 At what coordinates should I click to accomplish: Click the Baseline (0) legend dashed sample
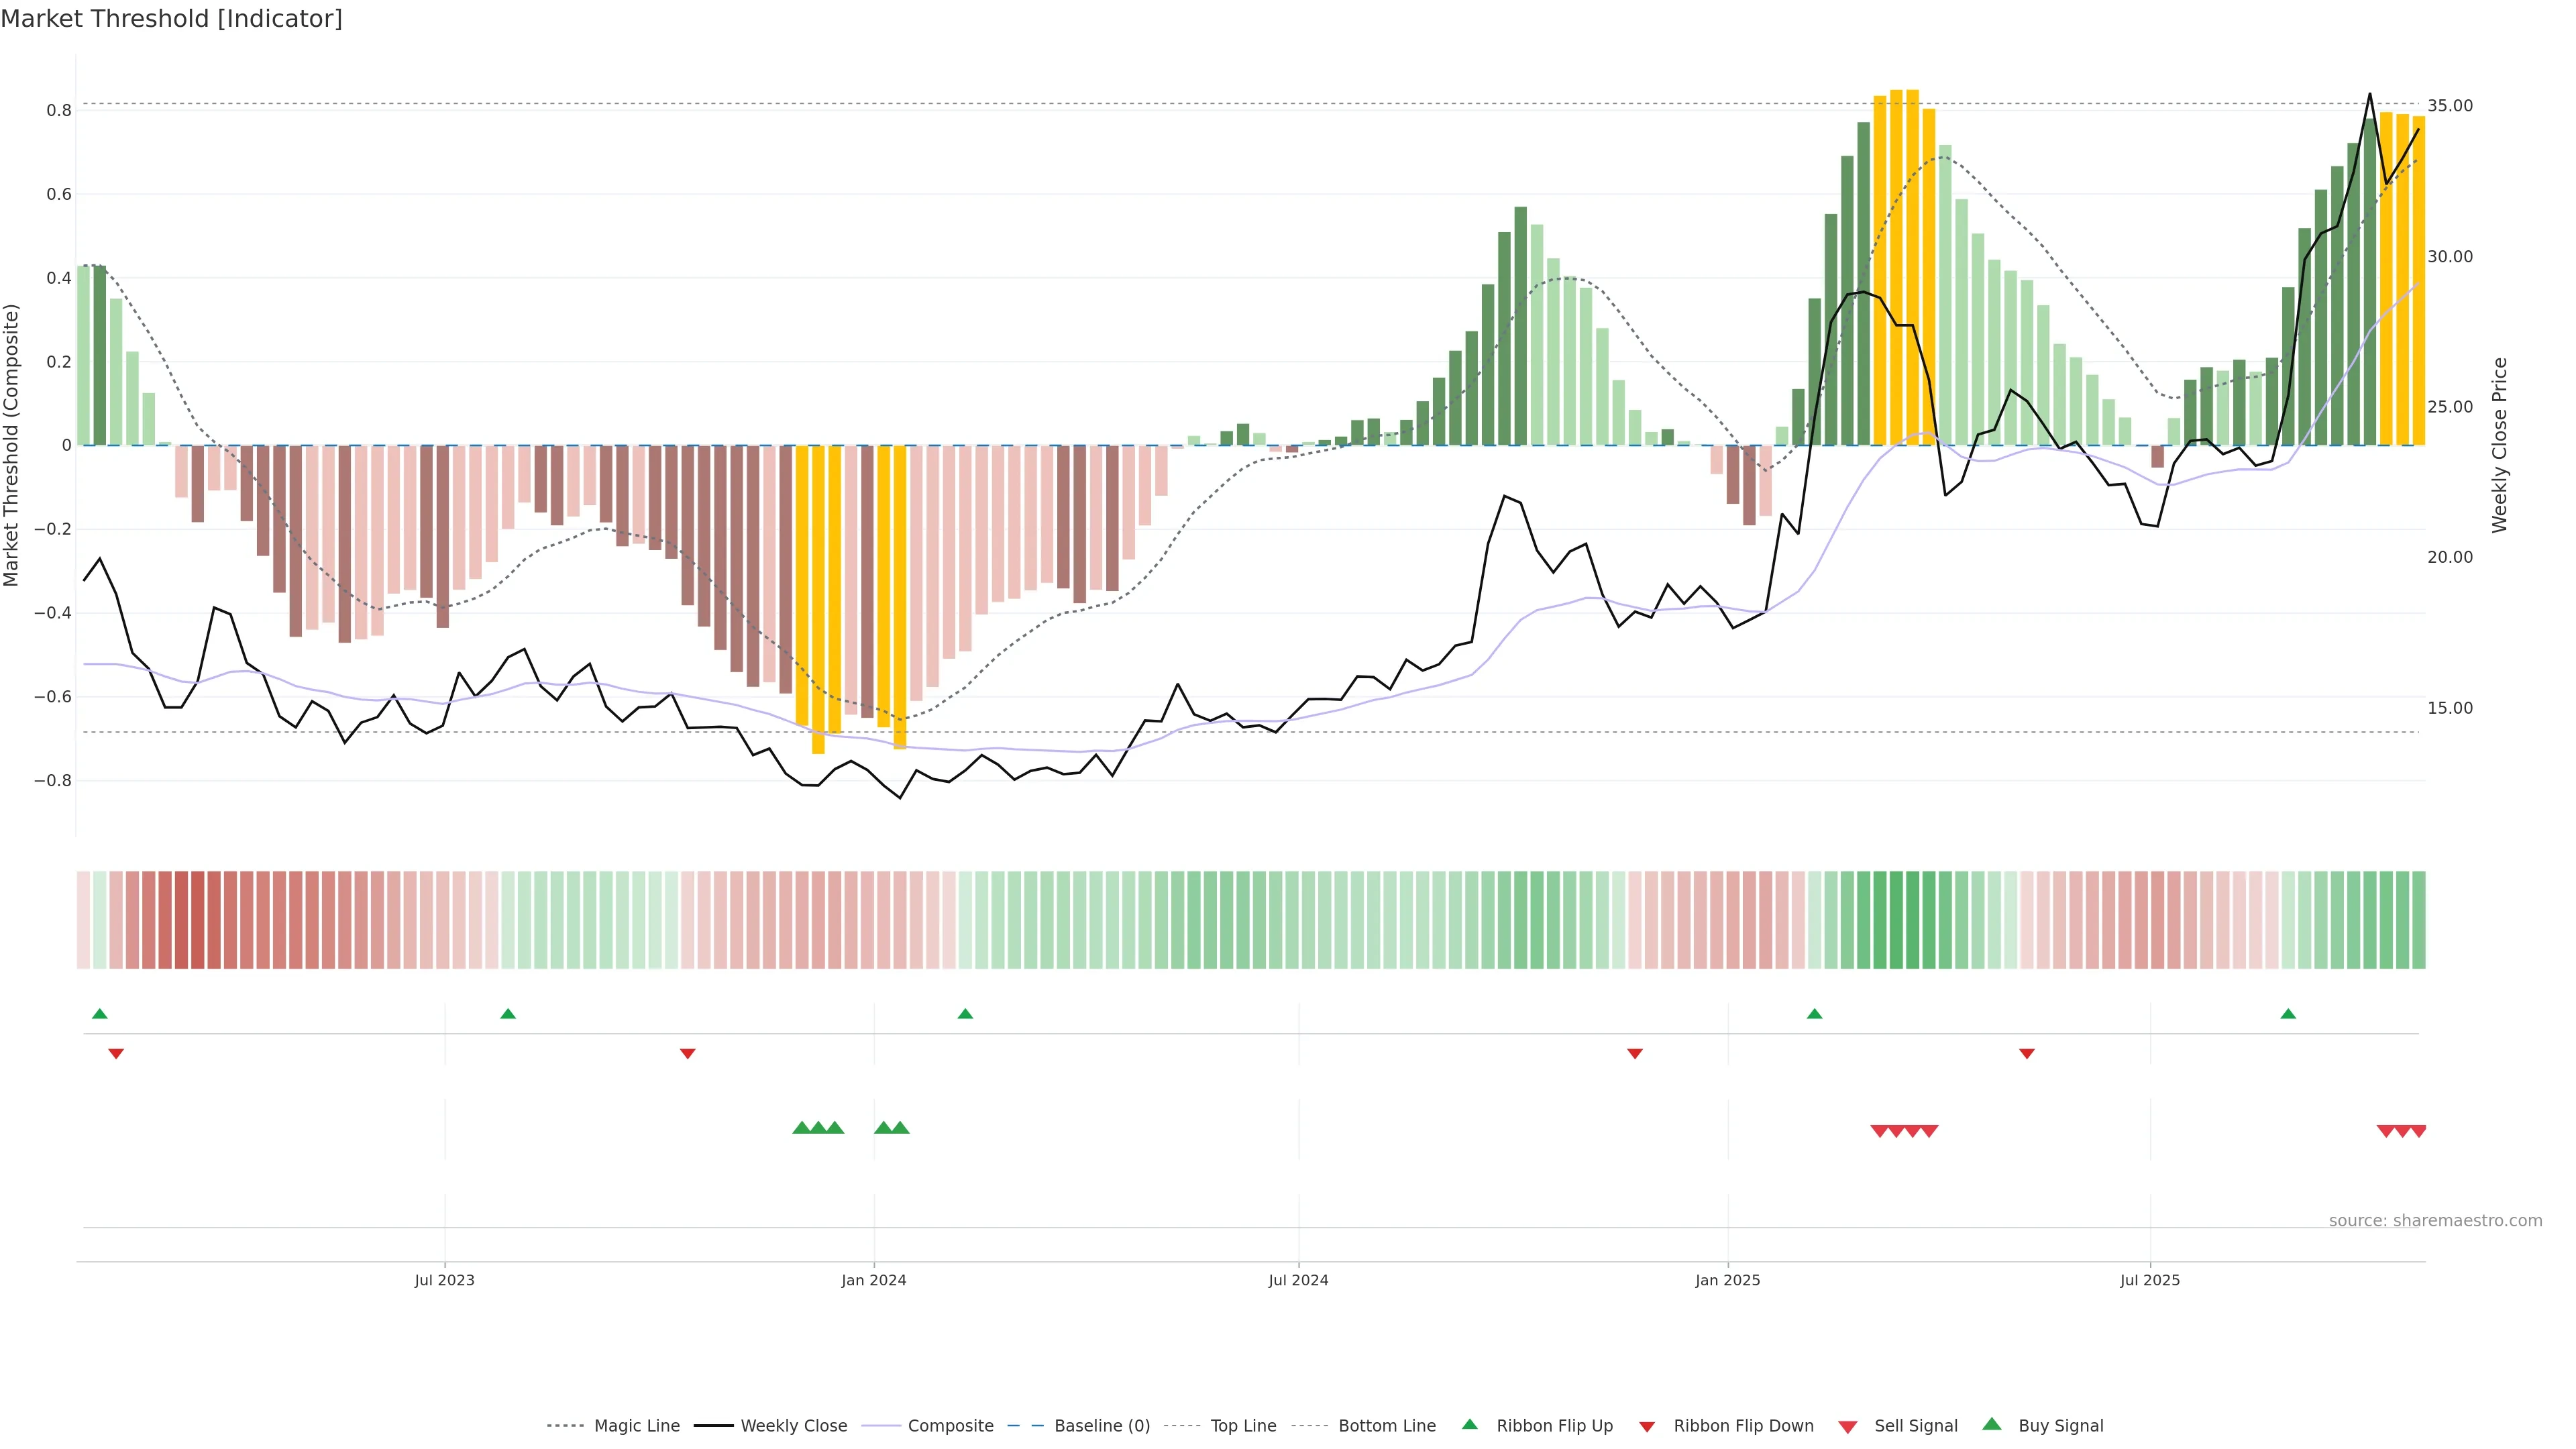[1026, 1426]
